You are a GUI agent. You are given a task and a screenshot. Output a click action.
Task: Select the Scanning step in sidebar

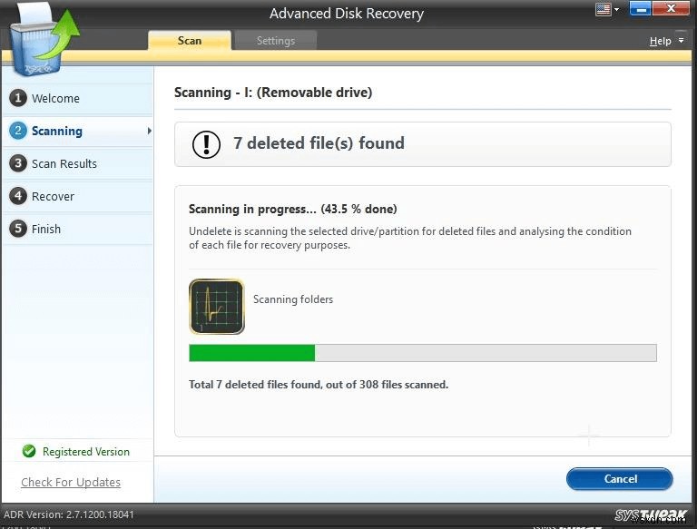point(78,131)
